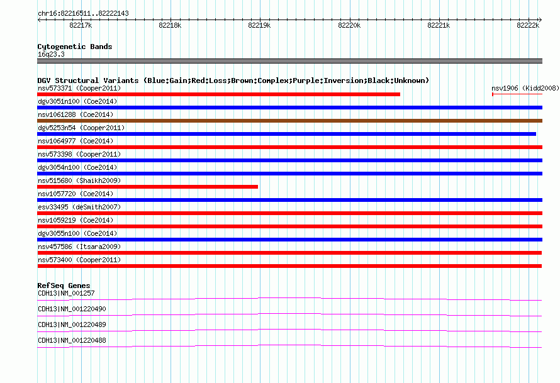Open the nsv1061288 brown complex variant bar
560x383 pixels.
289,121
